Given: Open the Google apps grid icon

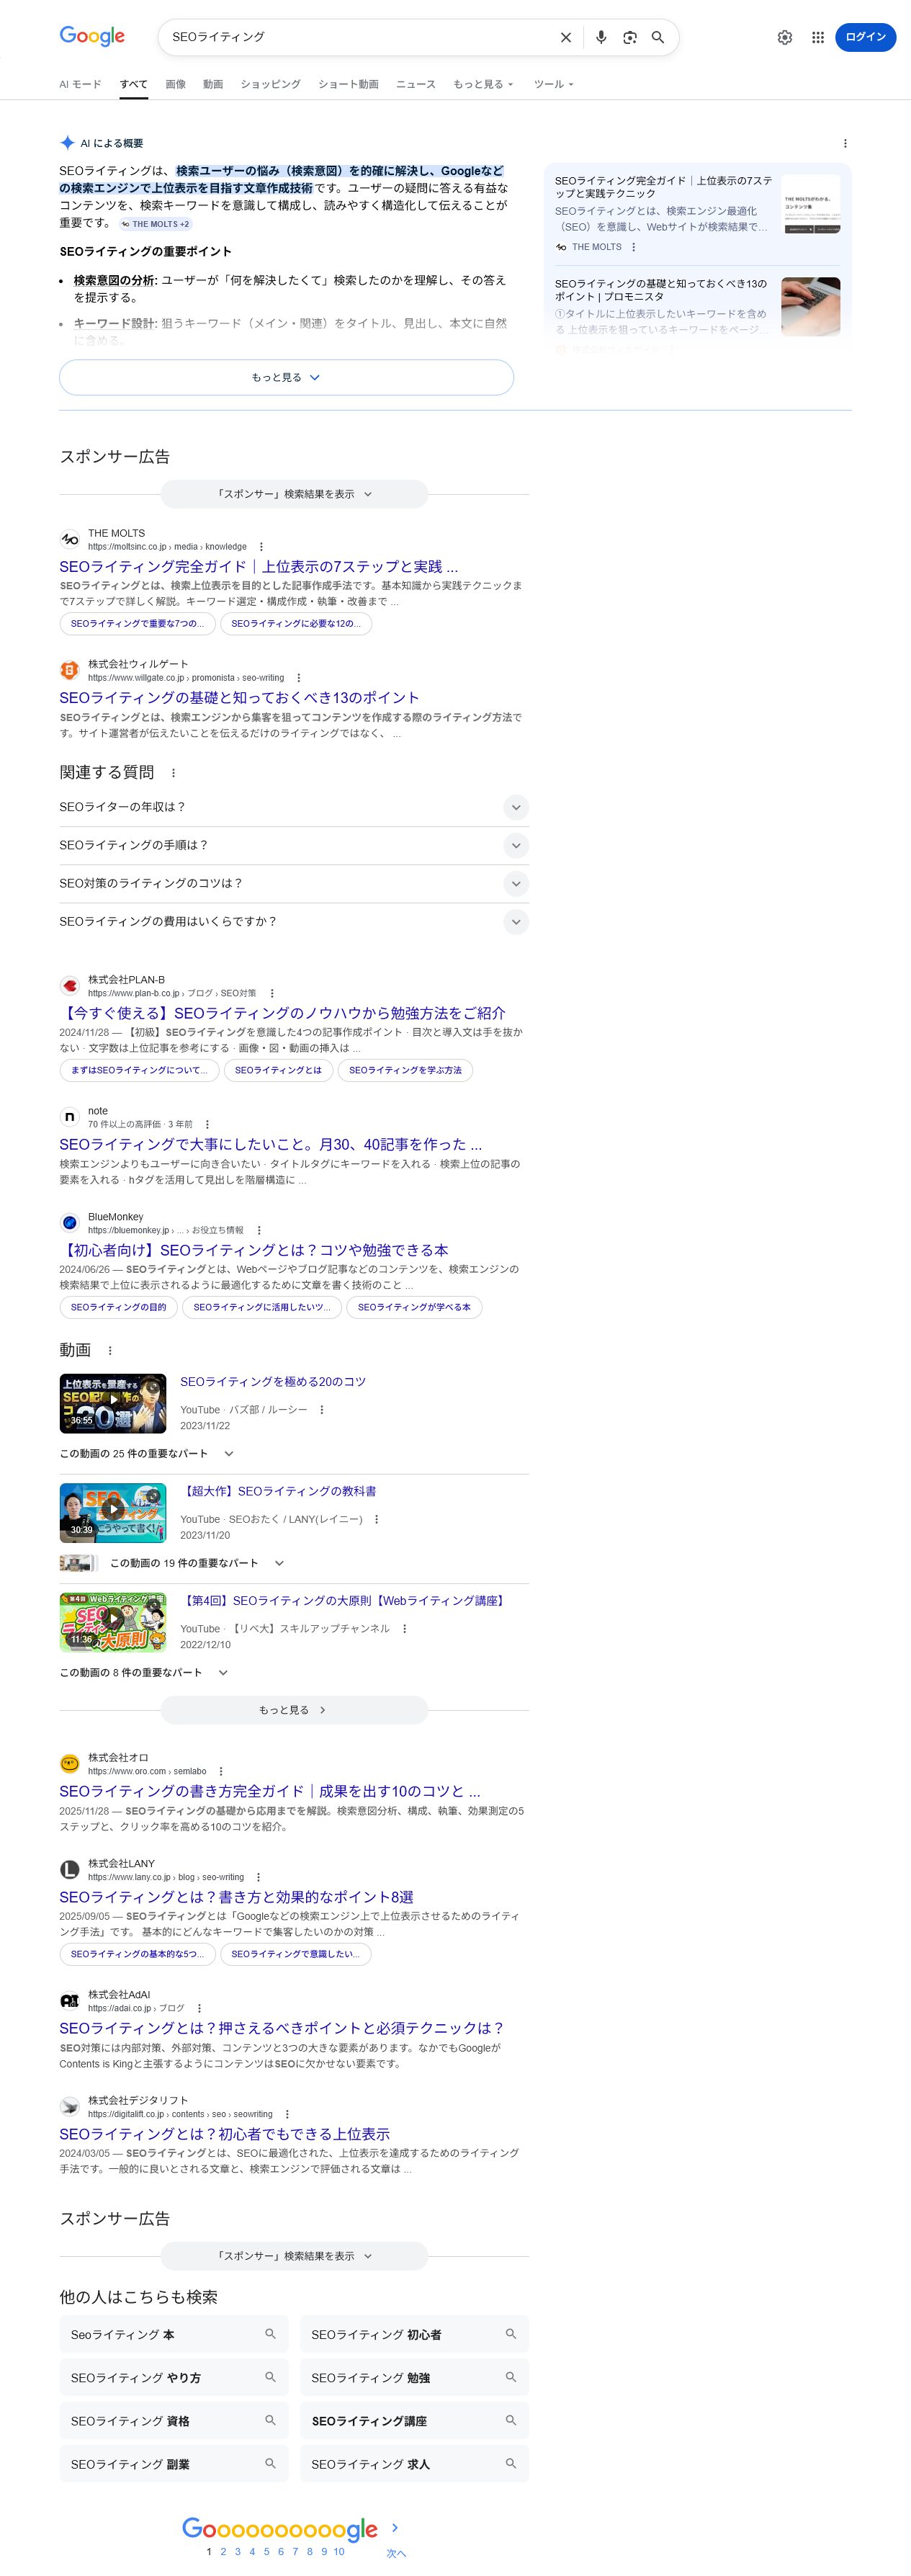Looking at the screenshot, I should [818, 37].
